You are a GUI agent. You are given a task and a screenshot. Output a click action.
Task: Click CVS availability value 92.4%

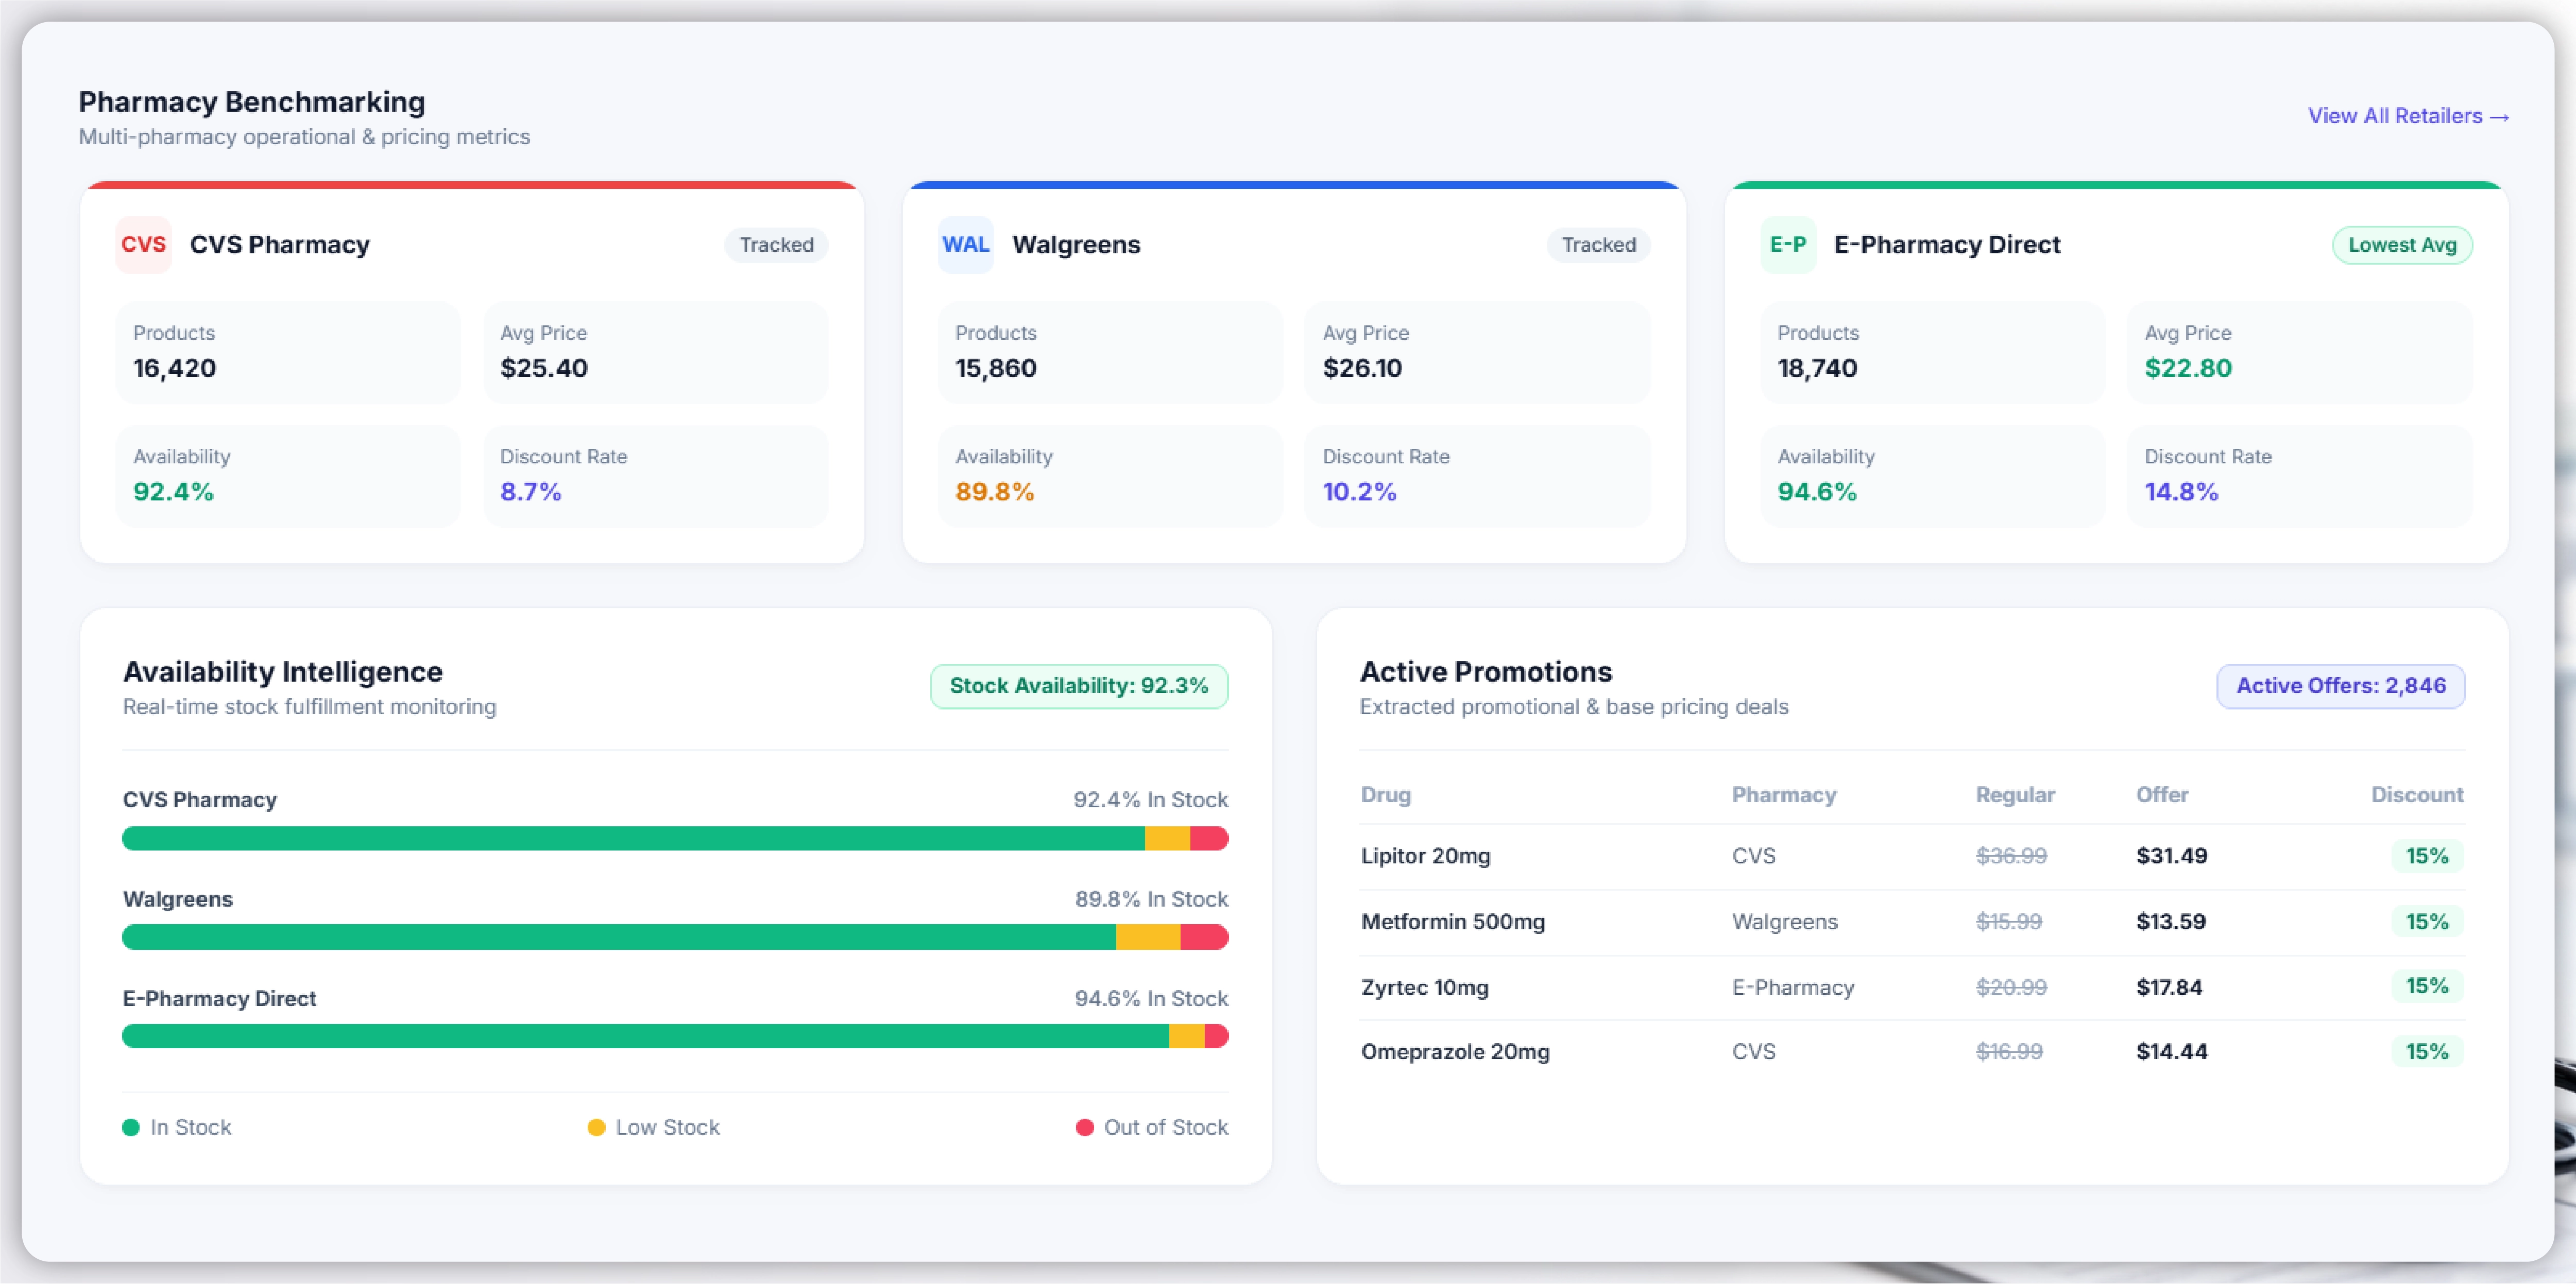(x=173, y=492)
